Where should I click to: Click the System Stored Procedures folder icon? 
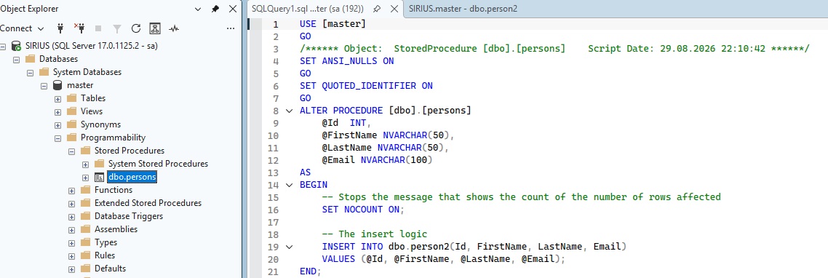[99, 164]
